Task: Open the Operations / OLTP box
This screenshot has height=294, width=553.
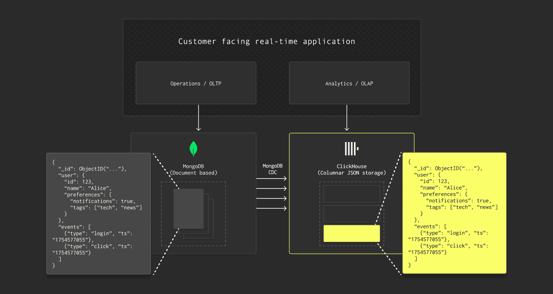Action: 196,83
